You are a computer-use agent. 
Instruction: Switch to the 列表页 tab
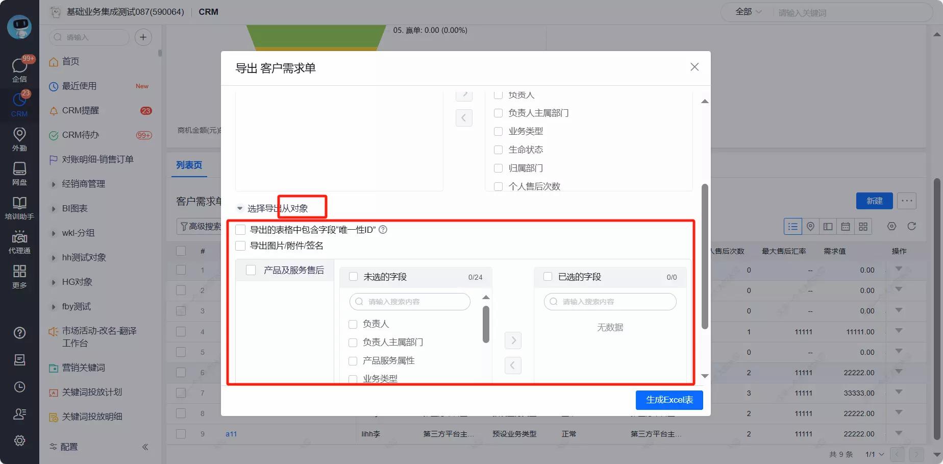[x=189, y=165]
